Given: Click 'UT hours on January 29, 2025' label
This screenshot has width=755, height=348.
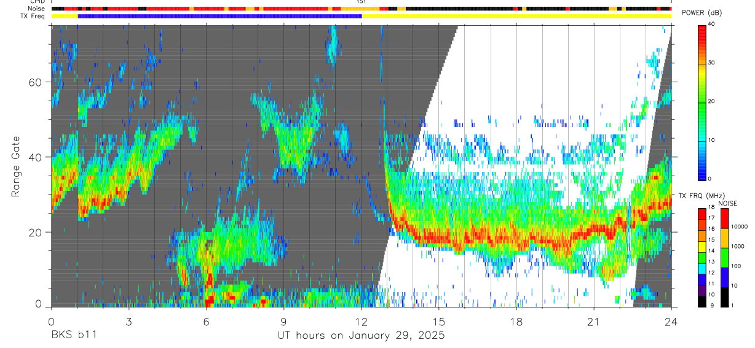Looking at the screenshot, I should (361, 336).
